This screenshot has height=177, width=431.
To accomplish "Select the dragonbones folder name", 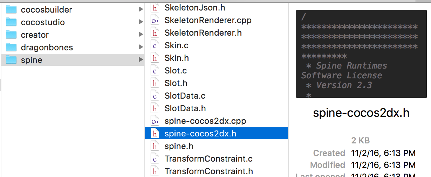I will (x=47, y=48).
